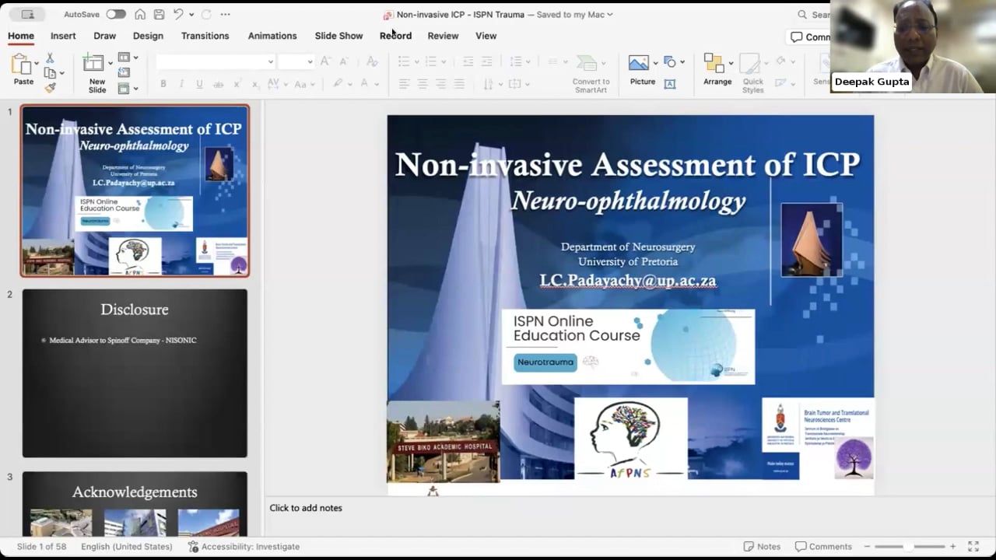
Task: Click the Redo icon
Action: click(206, 14)
